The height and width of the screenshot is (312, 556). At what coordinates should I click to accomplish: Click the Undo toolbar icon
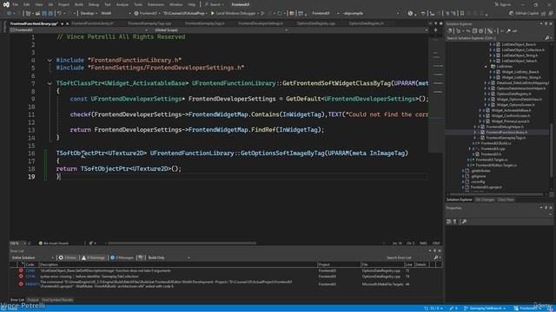click(x=60, y=14)
